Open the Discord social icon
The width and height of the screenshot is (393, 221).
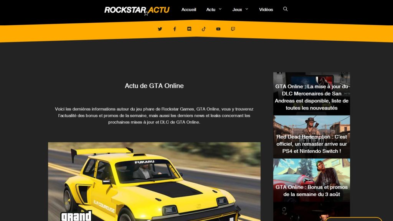[189, 29]
